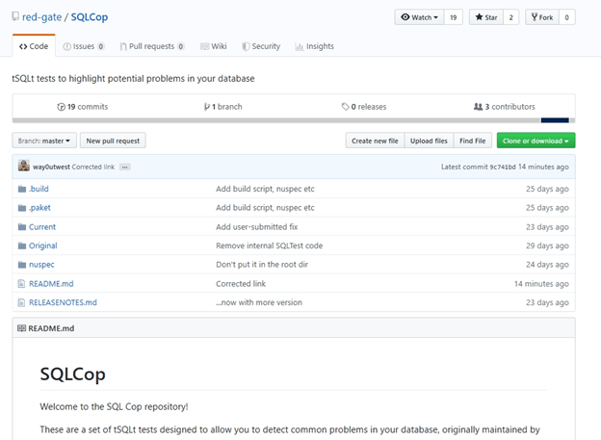The width and height of the screenshot is (601, 440).
Task: Click way0utwest's avatar thumbnail
Action: click(x=23, y=167)
